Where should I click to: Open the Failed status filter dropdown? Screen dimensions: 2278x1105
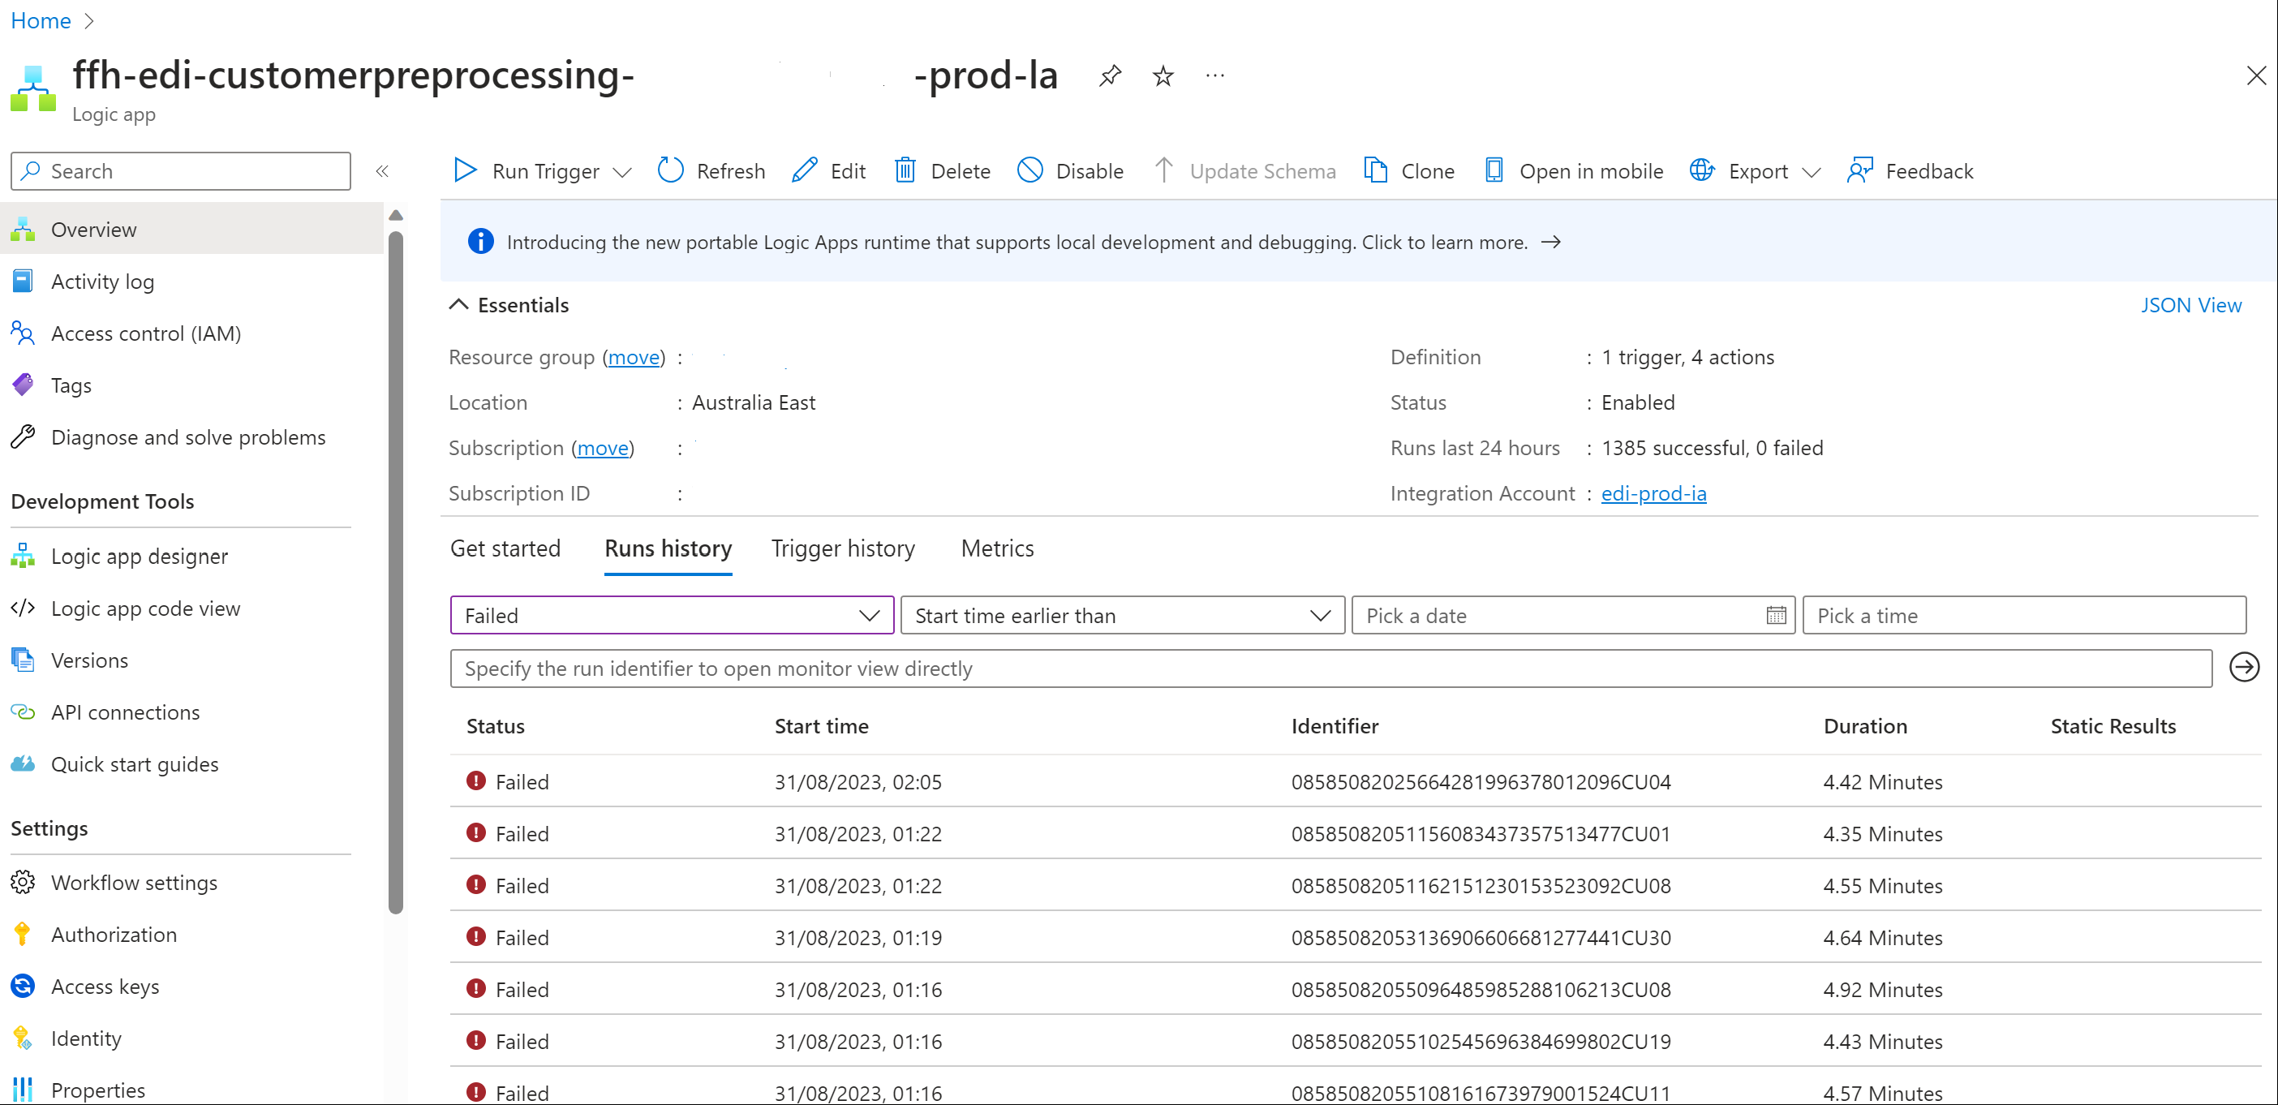(672, 616)
